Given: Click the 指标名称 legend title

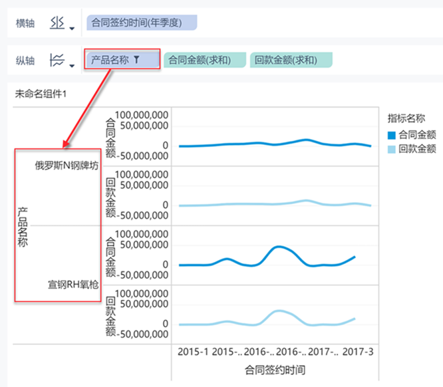Looking at the screenshot, I should [406, 118].
